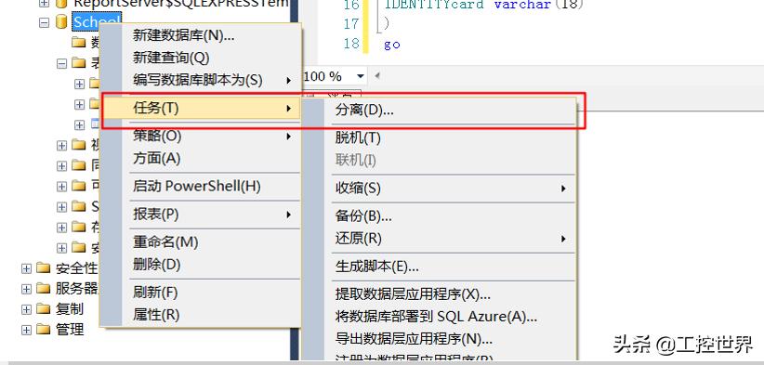Select the 管理 tree item label

pyautogui.click(x=70, y=330)
